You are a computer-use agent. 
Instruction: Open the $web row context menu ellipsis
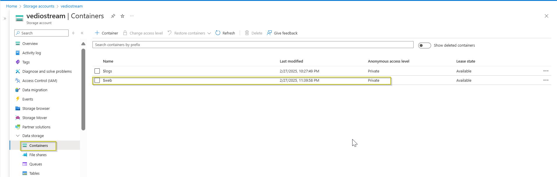click(546, 80)
